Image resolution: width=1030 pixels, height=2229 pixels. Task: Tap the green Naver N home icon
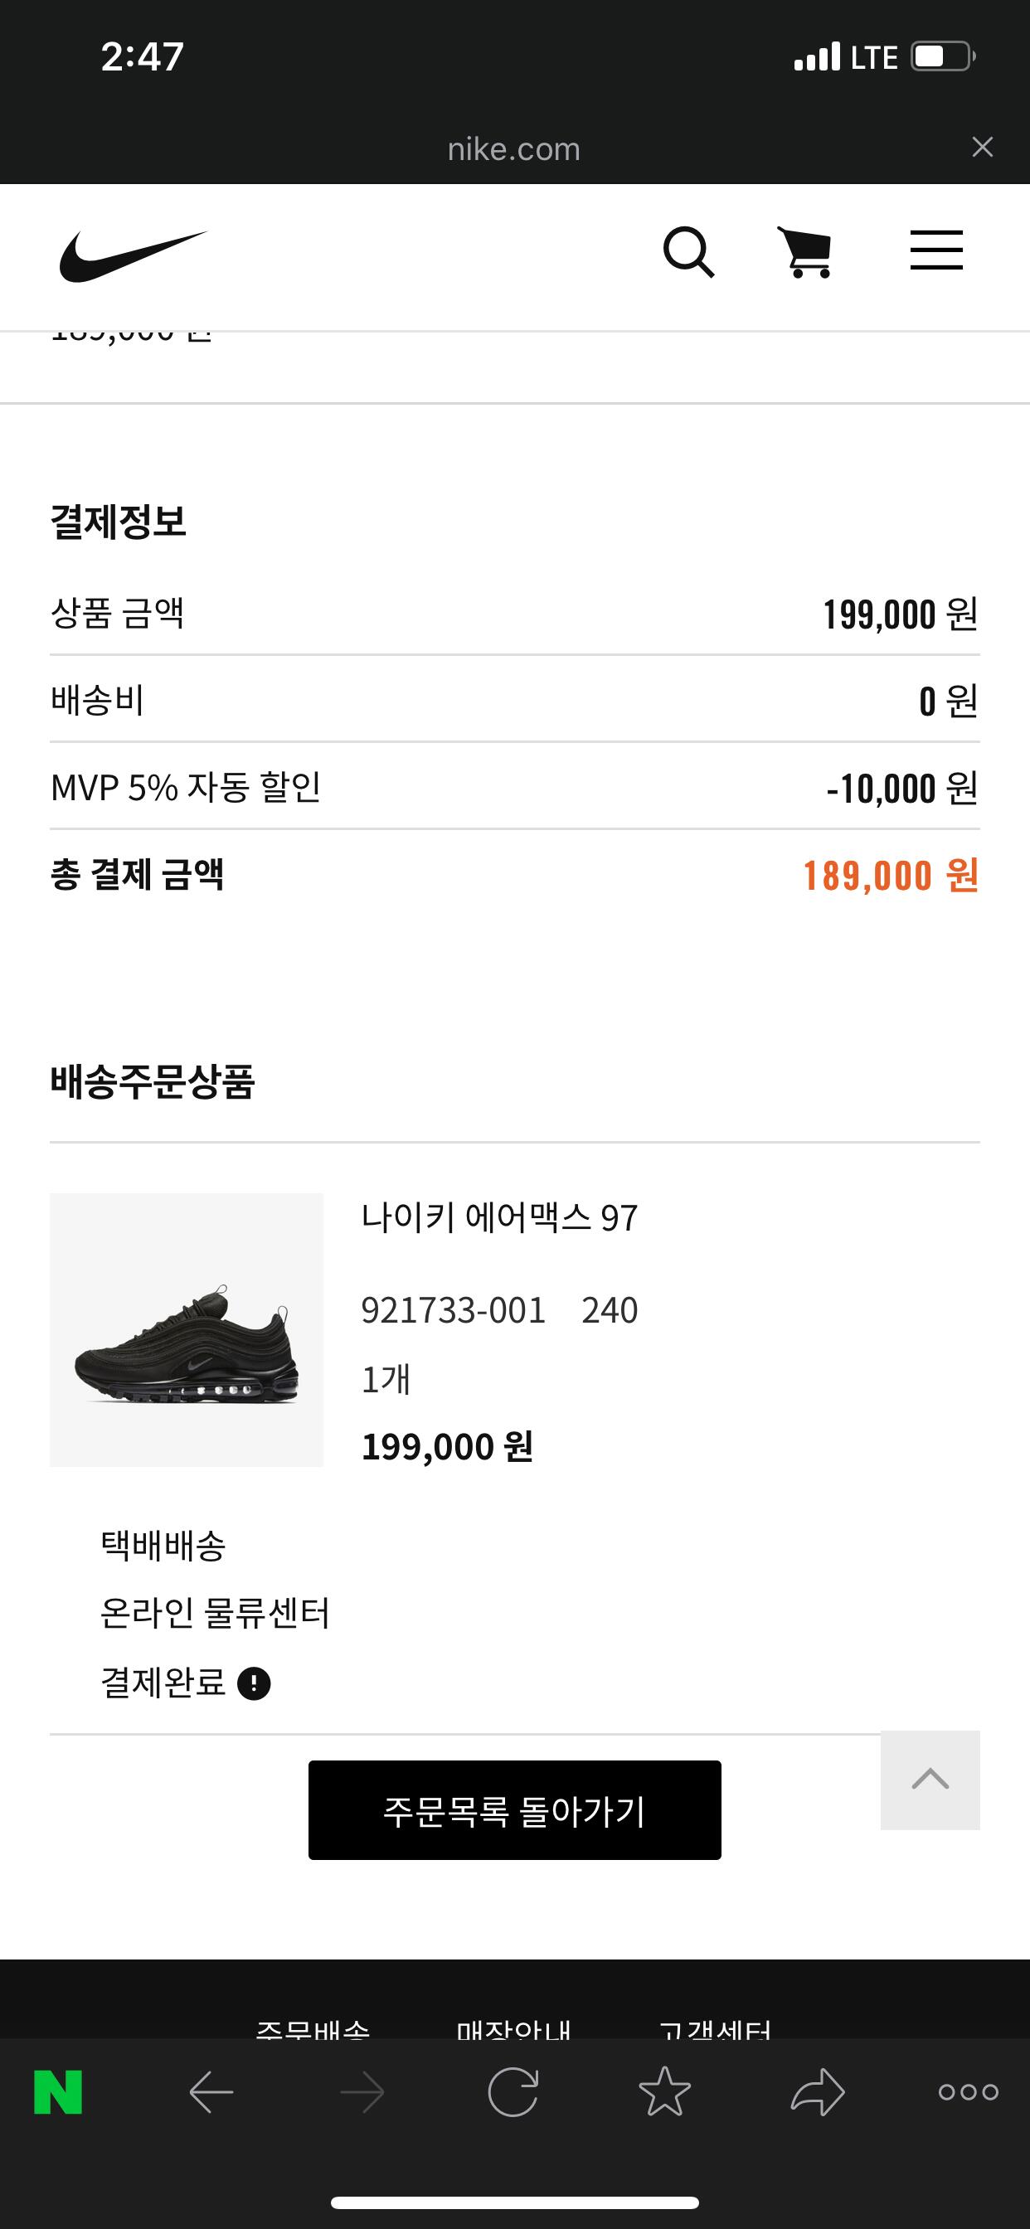(x=58, y=2092)
